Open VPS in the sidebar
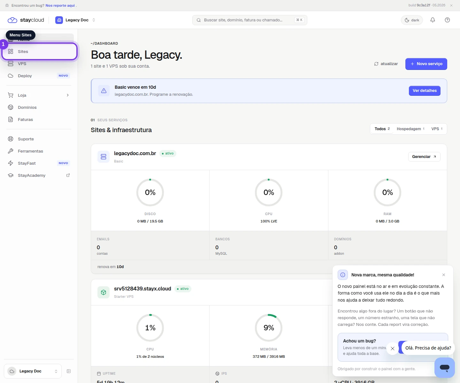This screenshot has width=460, height=383. click(x=40, y=64)
